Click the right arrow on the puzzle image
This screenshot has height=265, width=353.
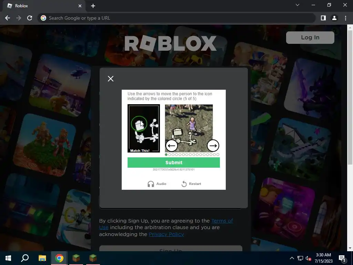213,146
